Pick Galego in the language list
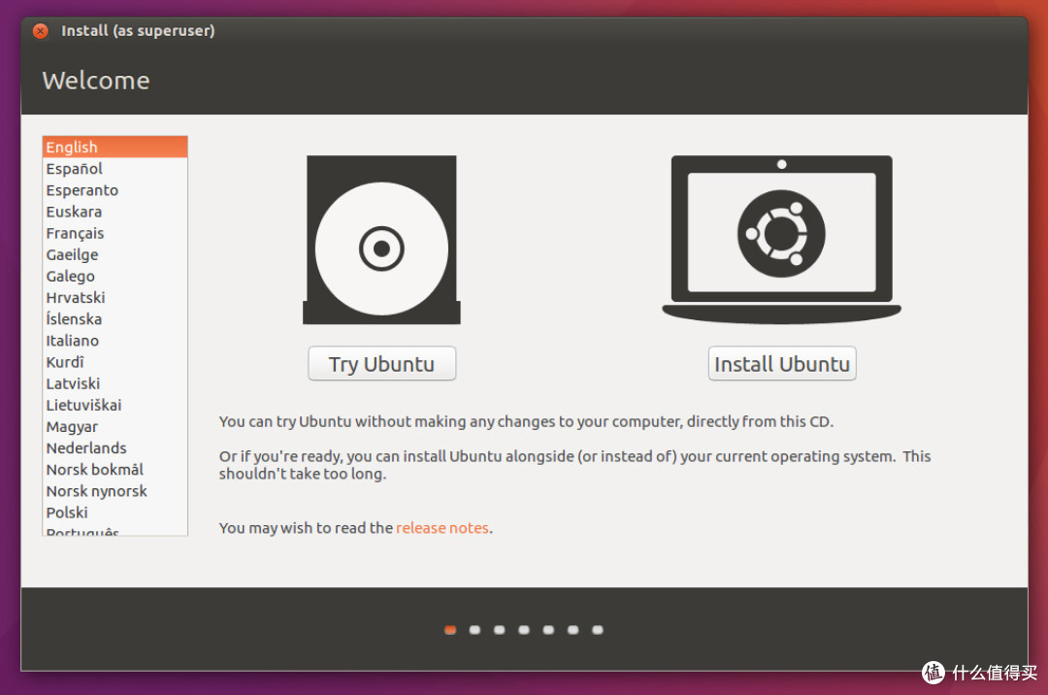 [115, 276]
